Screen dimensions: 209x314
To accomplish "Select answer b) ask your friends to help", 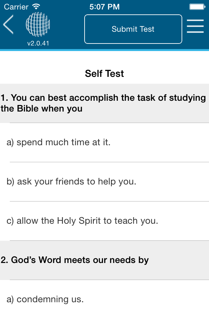I will [104, 182].
